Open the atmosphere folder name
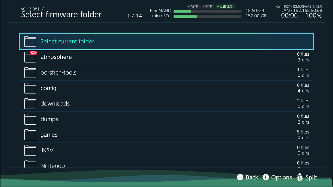Screen dimensions: 333x187 56,57
